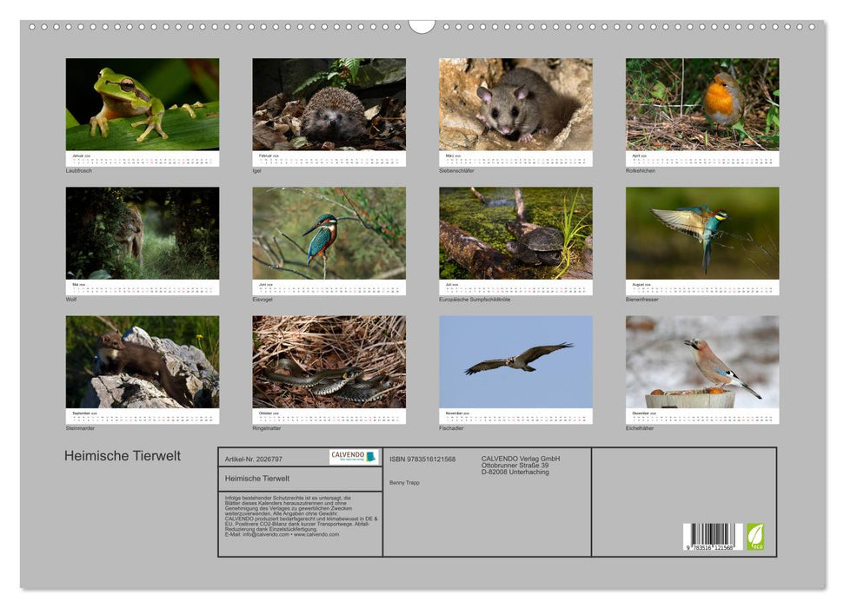Select the green eco leaf icon
This screenshot has width=844, height=608.
[x=758, y=537]
